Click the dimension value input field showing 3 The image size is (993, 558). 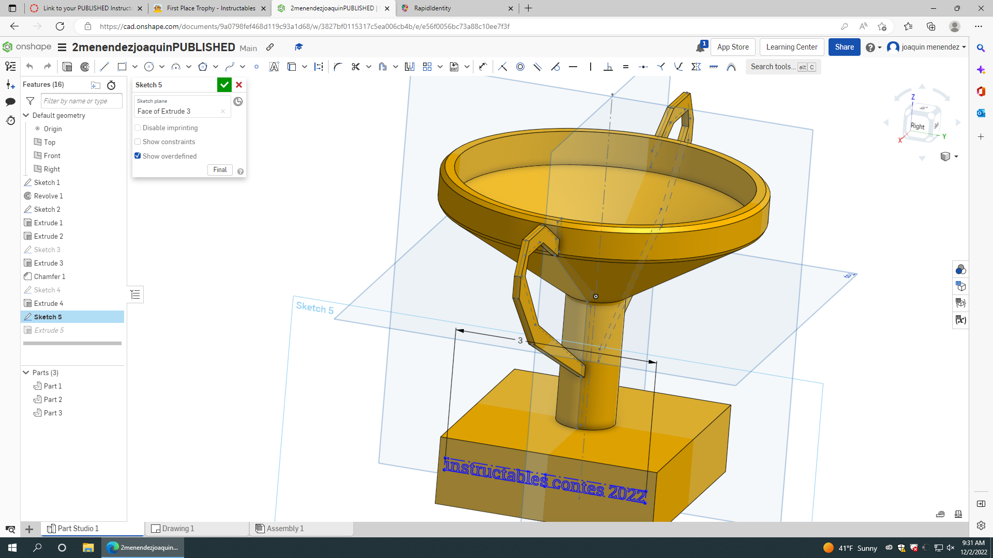click(x=520, y=339)
